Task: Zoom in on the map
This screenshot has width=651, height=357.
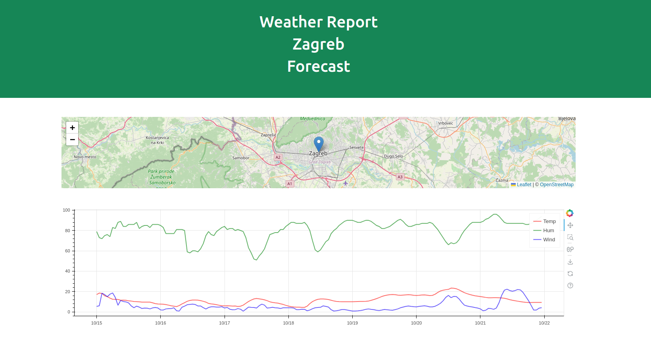Action: 72,128
